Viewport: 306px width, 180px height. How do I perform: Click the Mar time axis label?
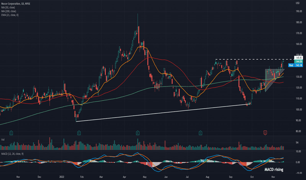tap(101, 177)
